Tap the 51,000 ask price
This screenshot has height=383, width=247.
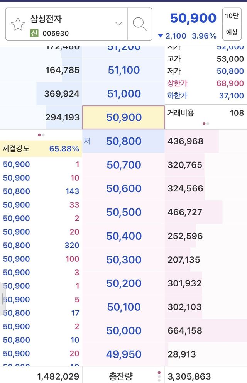pos(123,94)
